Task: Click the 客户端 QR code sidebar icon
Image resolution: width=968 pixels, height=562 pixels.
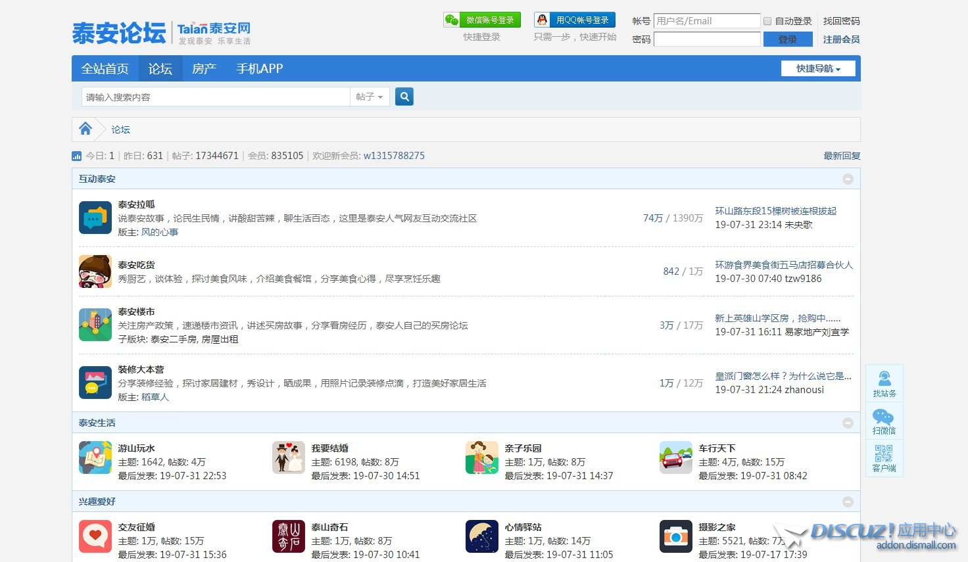Action: click(x=884, y=459)
